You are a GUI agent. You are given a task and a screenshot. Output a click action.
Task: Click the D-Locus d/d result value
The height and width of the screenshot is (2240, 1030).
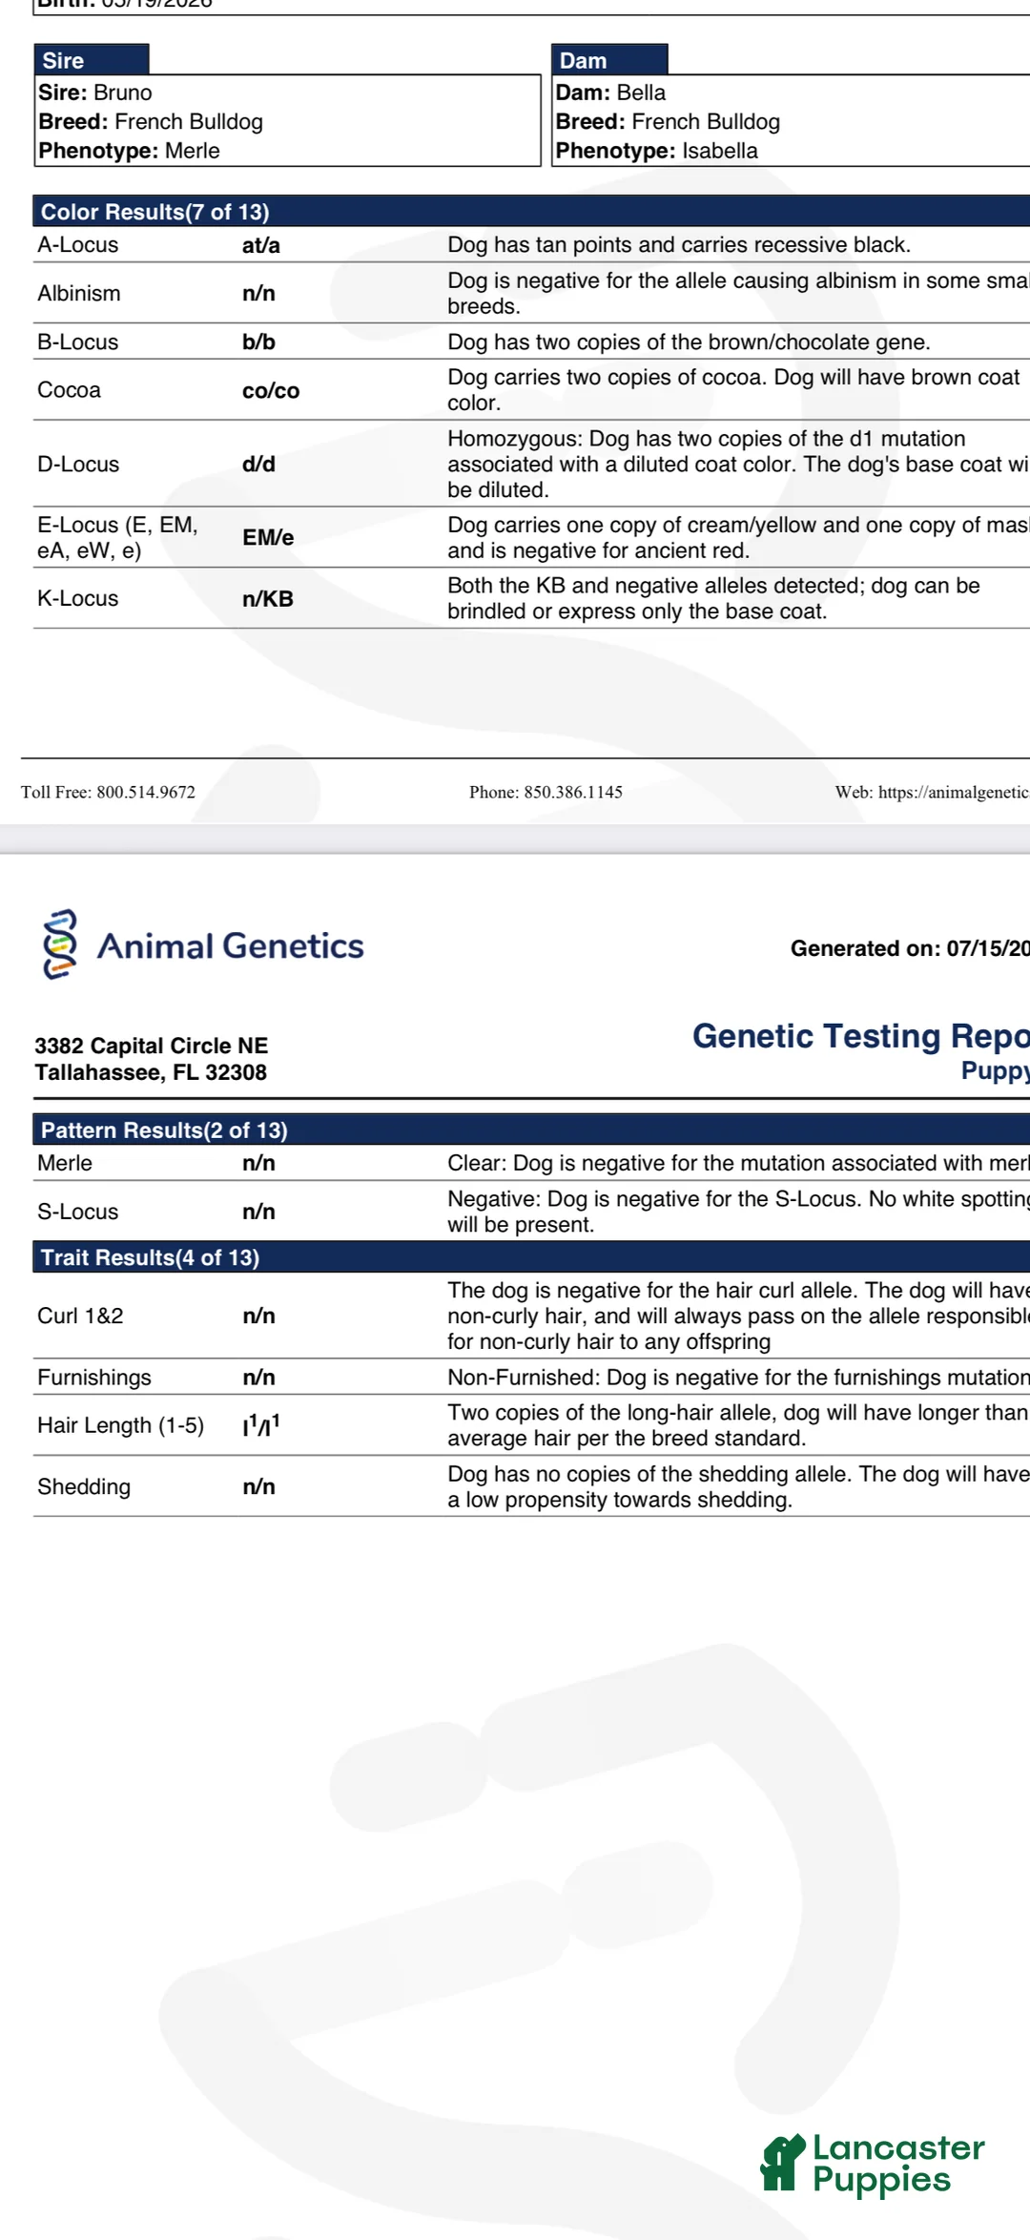click(x=258, y=464)
